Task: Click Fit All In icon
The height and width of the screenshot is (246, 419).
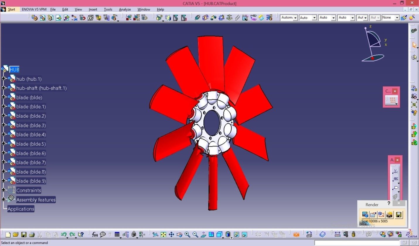Action: coord(163,235)
